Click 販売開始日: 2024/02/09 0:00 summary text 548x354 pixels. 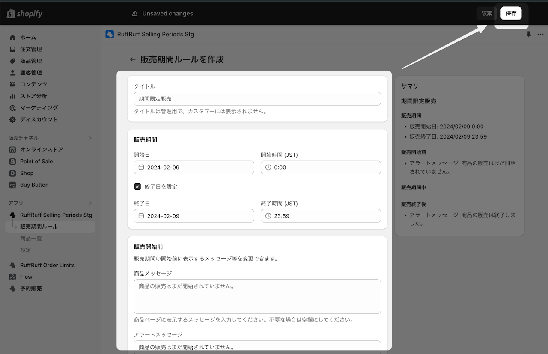(x=447, y=127)
